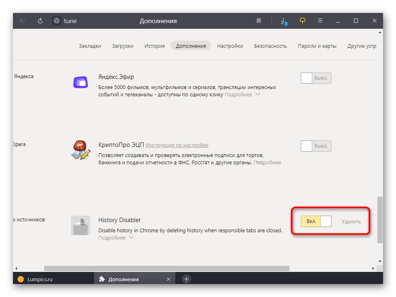This screenshot has height=297, width=396.
Task: Click scroll down arrow on vertical scrollbar
Action: (x=380, y=261)
